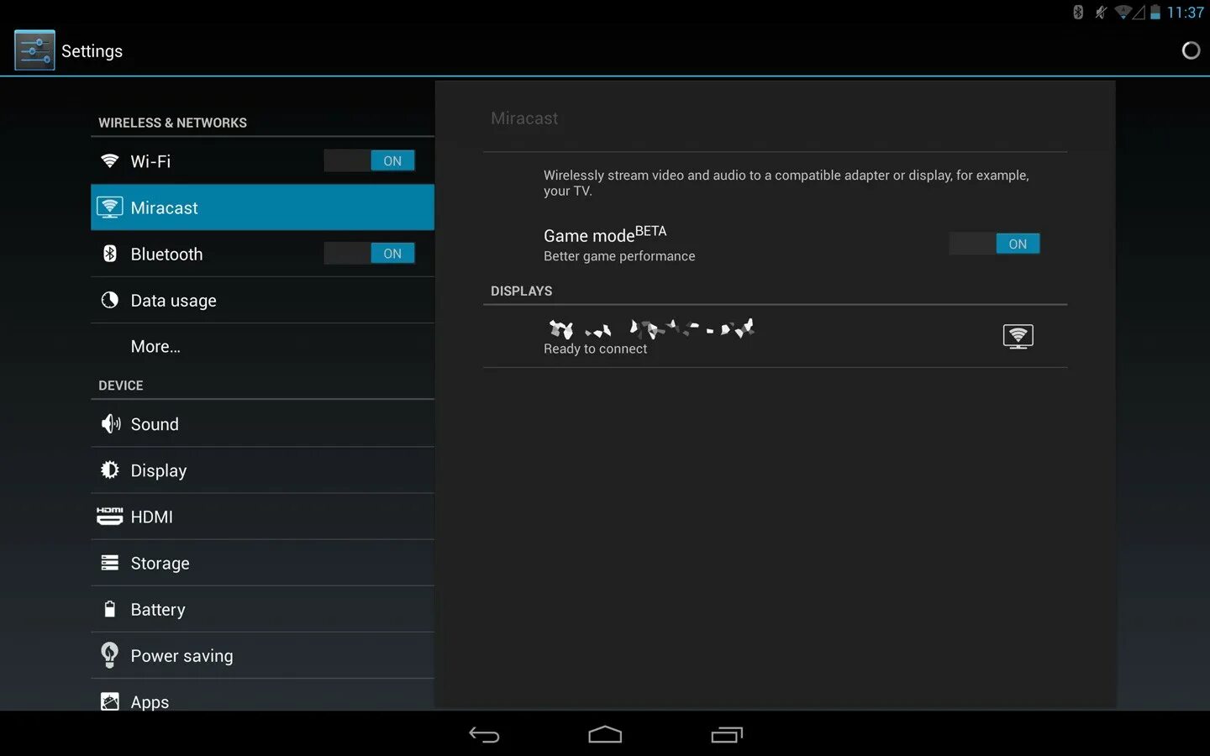This screenshot has width=1210, height=756.
Task: Open Display settings
Action: coord(262,470)
